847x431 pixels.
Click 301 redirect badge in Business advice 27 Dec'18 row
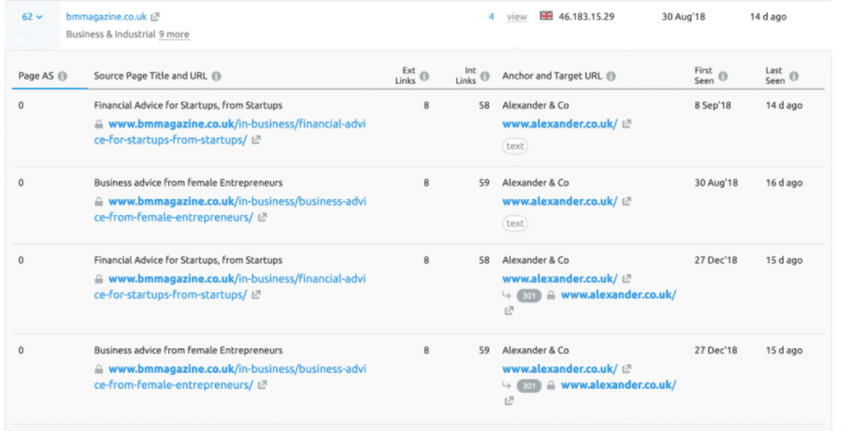coord(529,386)
